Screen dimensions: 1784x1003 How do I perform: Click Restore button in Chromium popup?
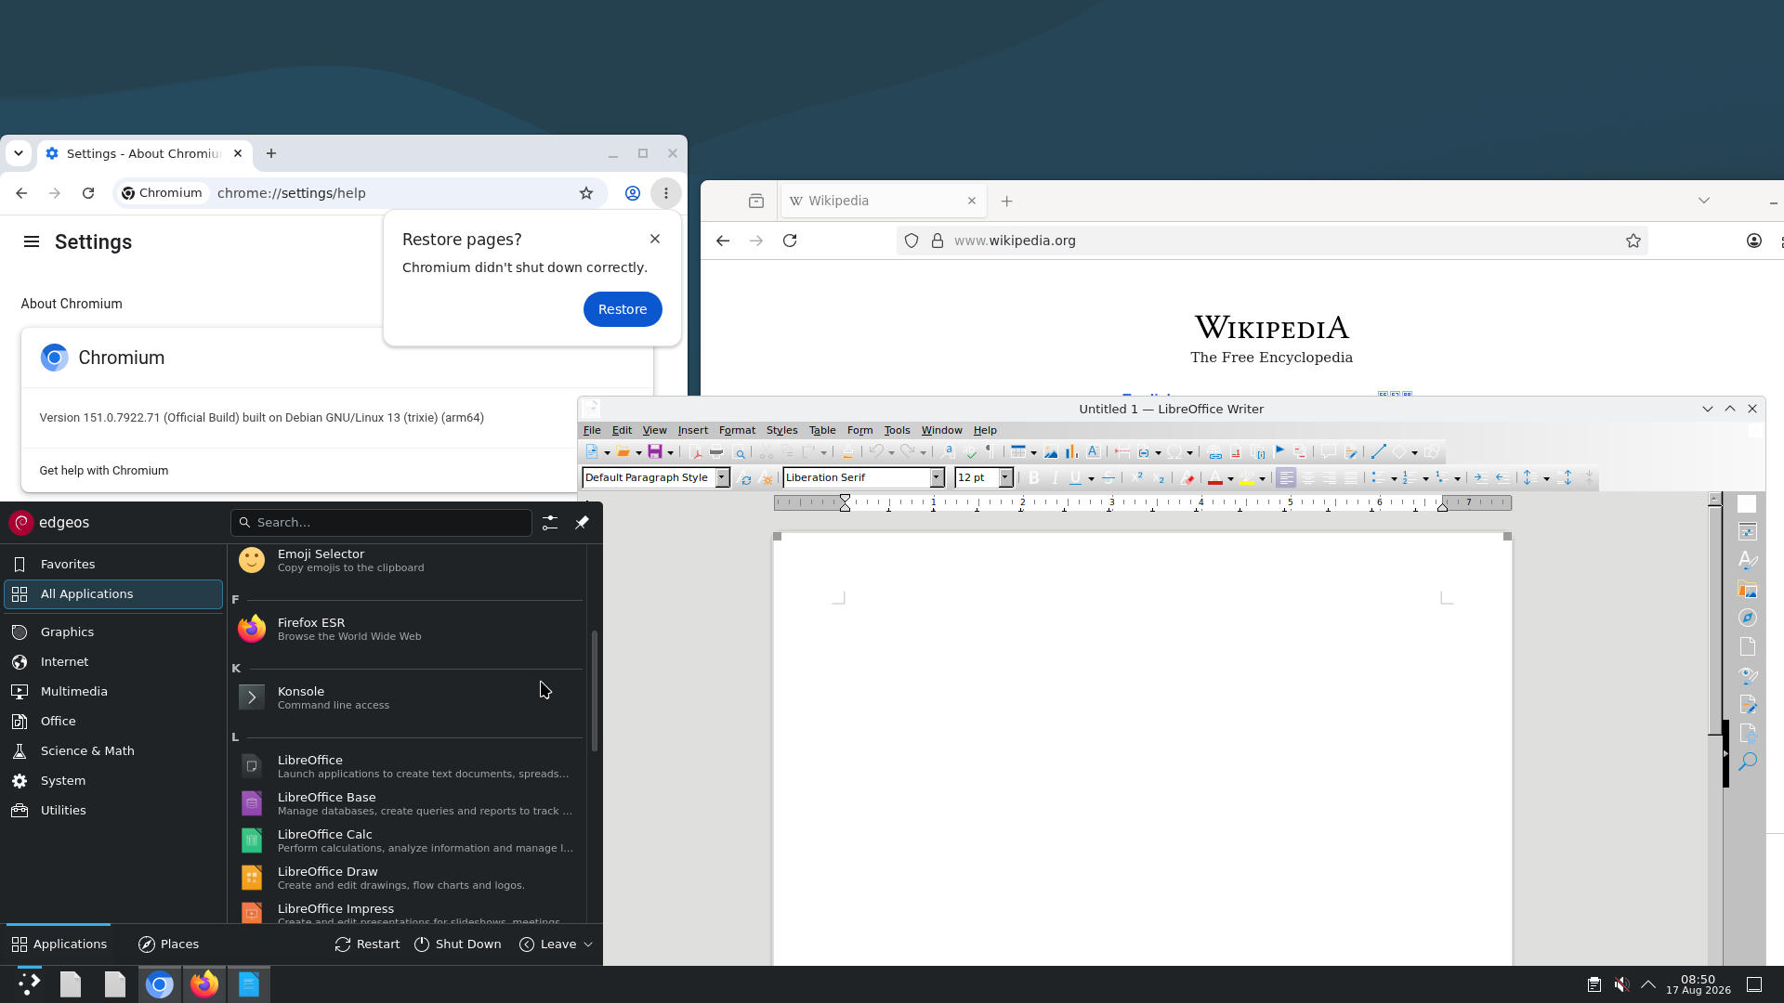(623, 309)
